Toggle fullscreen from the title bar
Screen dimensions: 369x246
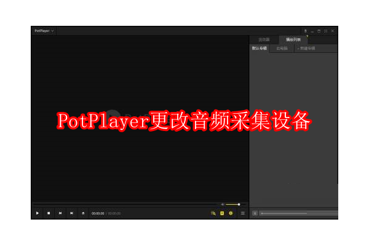tap(326, 31)
